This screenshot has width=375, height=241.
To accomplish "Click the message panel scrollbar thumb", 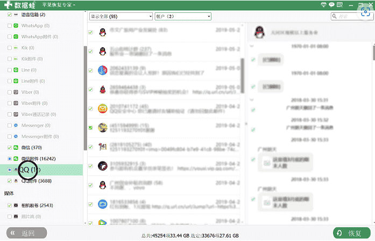I will [374, 53].
